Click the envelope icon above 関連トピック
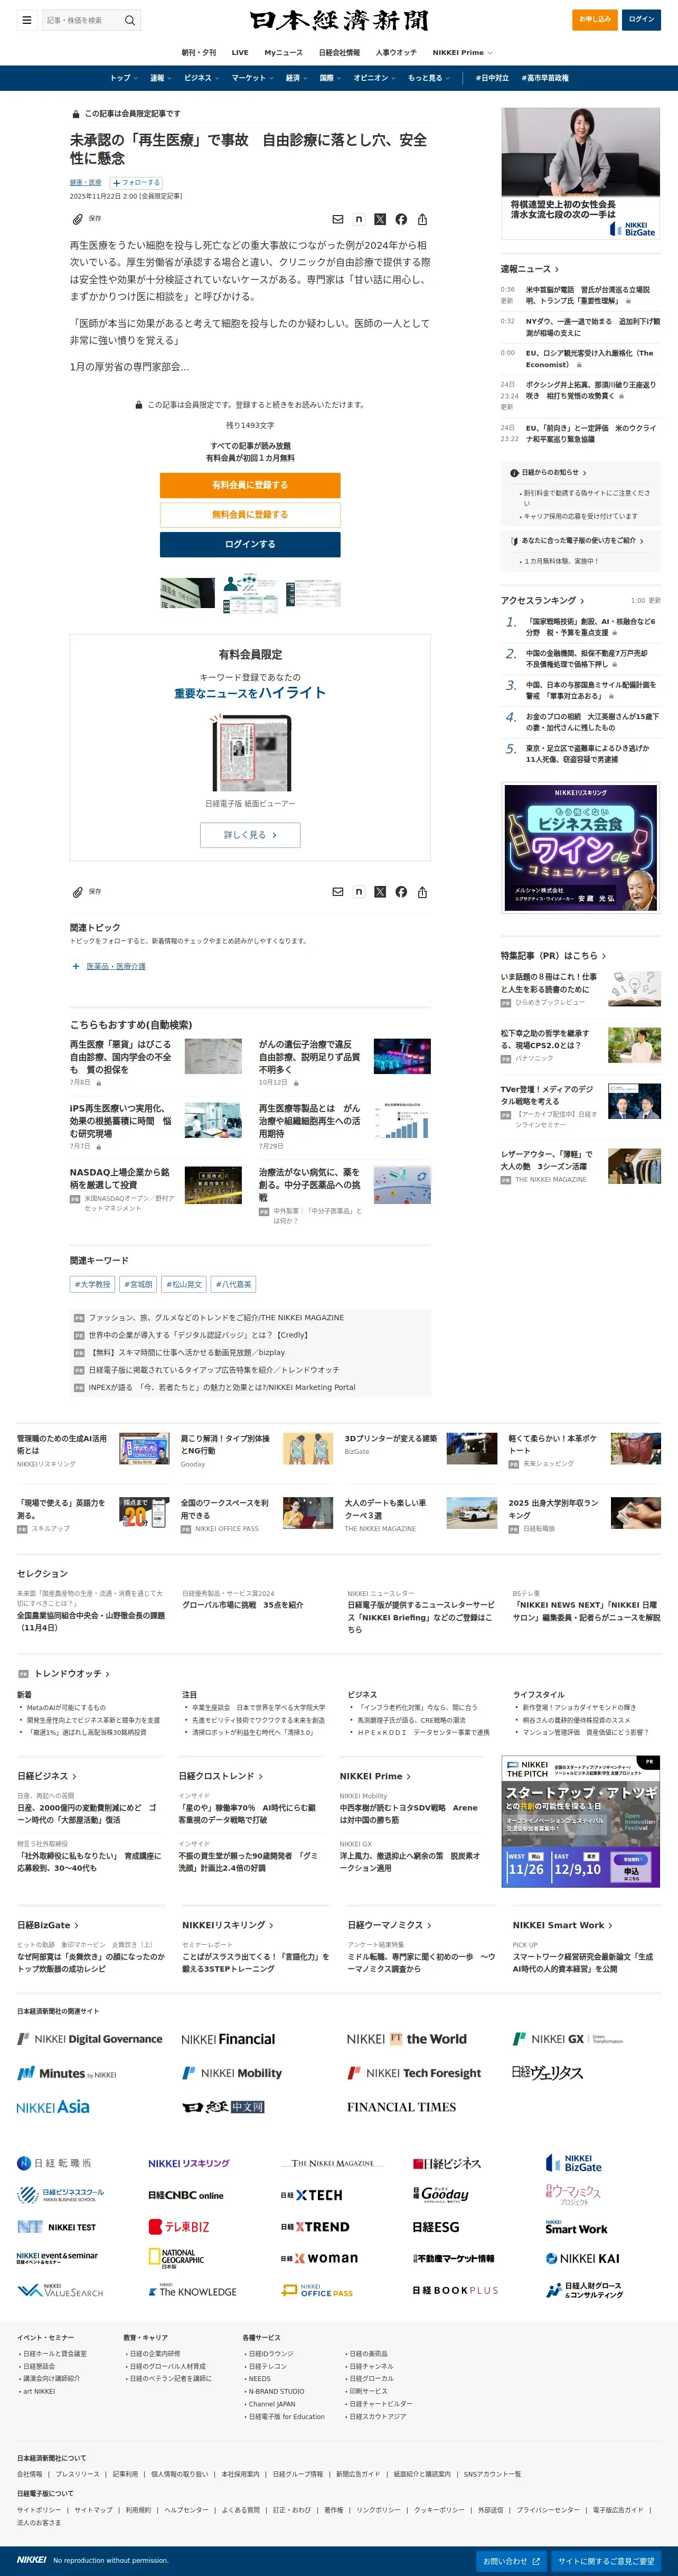The image size is (678, 2576). pyautogui.click(x=338, y=892)
